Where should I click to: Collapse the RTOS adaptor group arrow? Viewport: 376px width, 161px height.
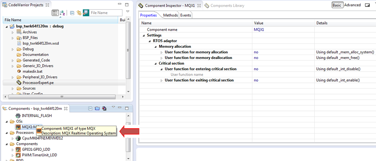(x=150, y=41)
